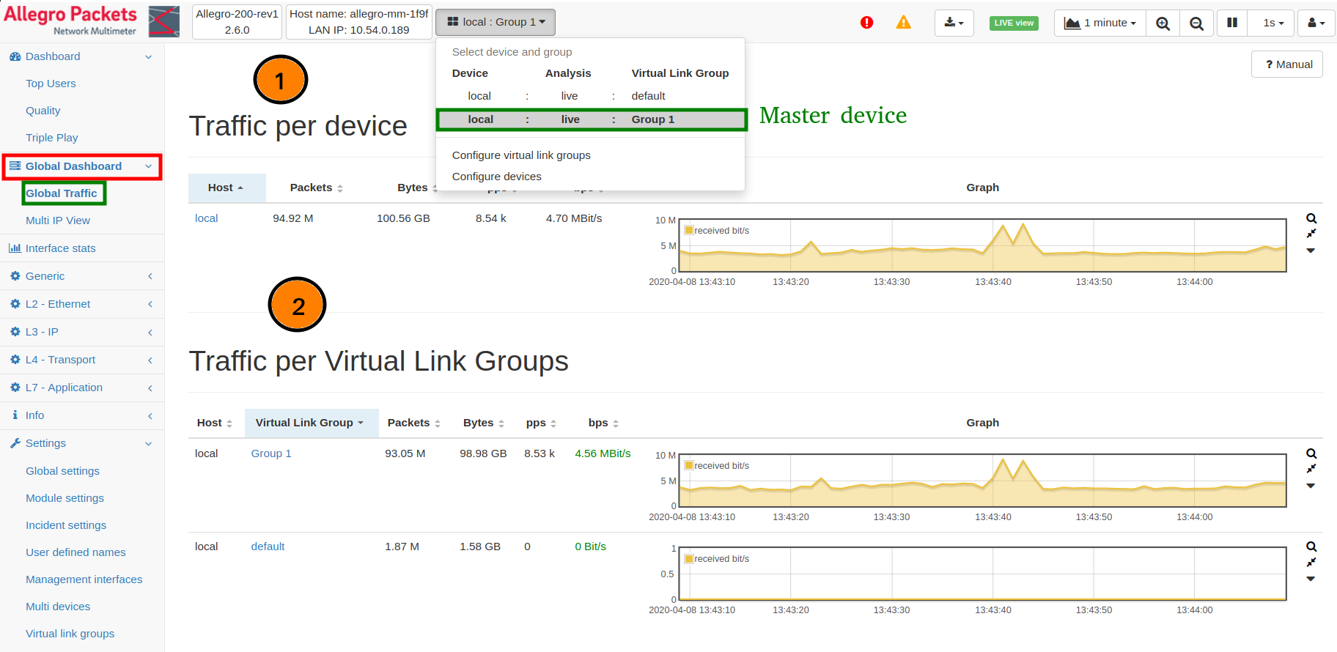This screenshot has height=652, width=1337.
Task: Click the zoom out magnifier icon in top bar
Action: pos(1196,23)
